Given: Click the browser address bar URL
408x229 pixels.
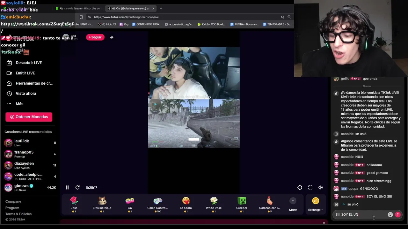Looking at the screenshot, I should 126,17.
